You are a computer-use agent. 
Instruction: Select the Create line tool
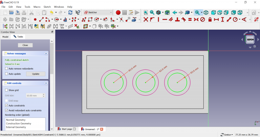[x=41, y=20]
